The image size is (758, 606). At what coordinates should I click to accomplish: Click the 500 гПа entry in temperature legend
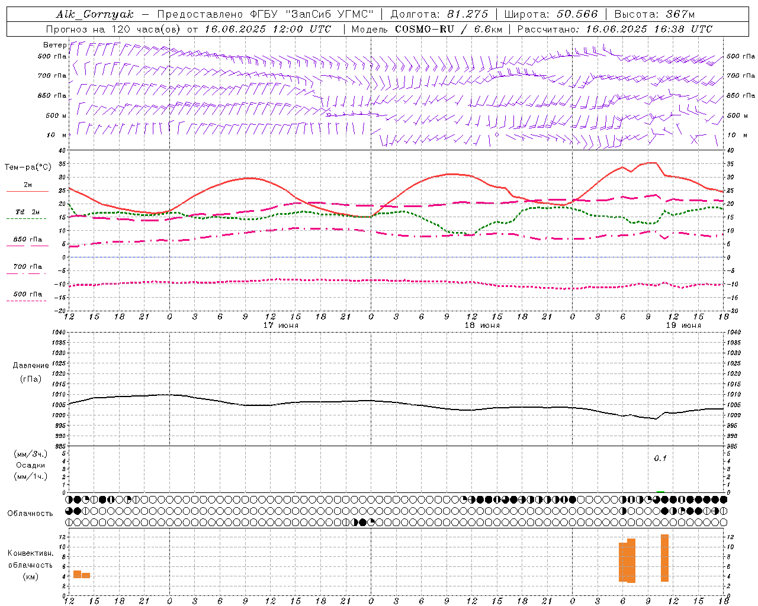[27, 294]
